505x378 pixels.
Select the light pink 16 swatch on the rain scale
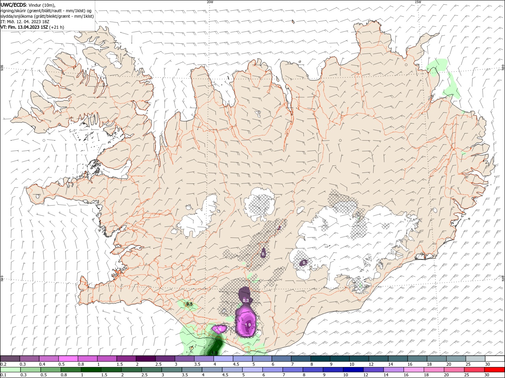tap(413, 370)
